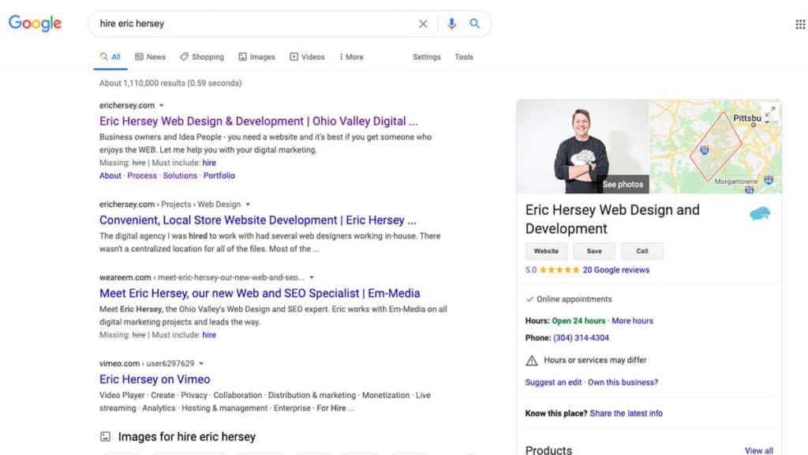This screenshot has width=808, height=455.
Task: Click into the search input field
Action: [252, 24]
